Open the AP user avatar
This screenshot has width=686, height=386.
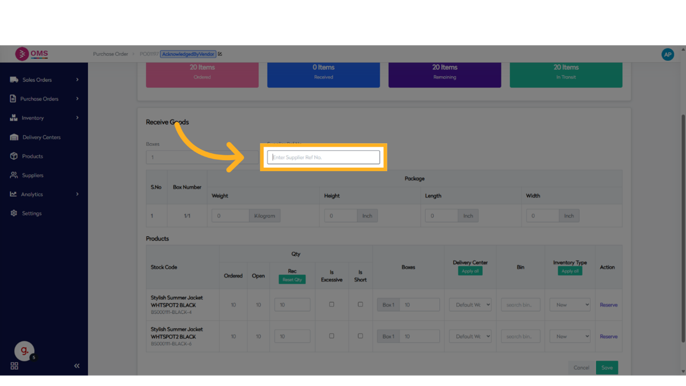point(667,54)
